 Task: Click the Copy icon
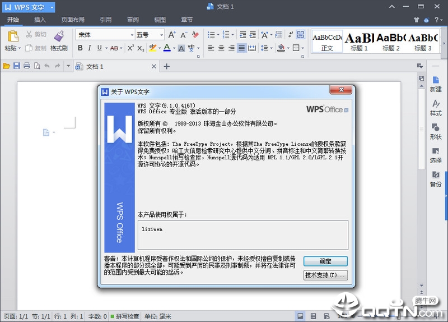(x=29, y=48)
